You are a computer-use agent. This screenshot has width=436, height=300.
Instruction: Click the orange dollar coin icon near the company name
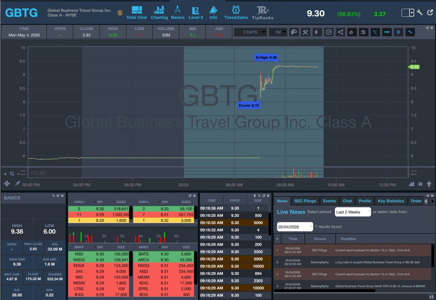(x=120, y=13)
